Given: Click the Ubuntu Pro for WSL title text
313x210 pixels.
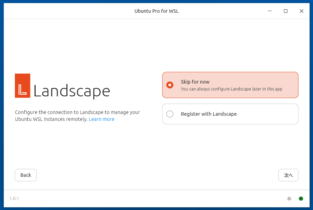Looking at the screenshot, I should (156, 11).
